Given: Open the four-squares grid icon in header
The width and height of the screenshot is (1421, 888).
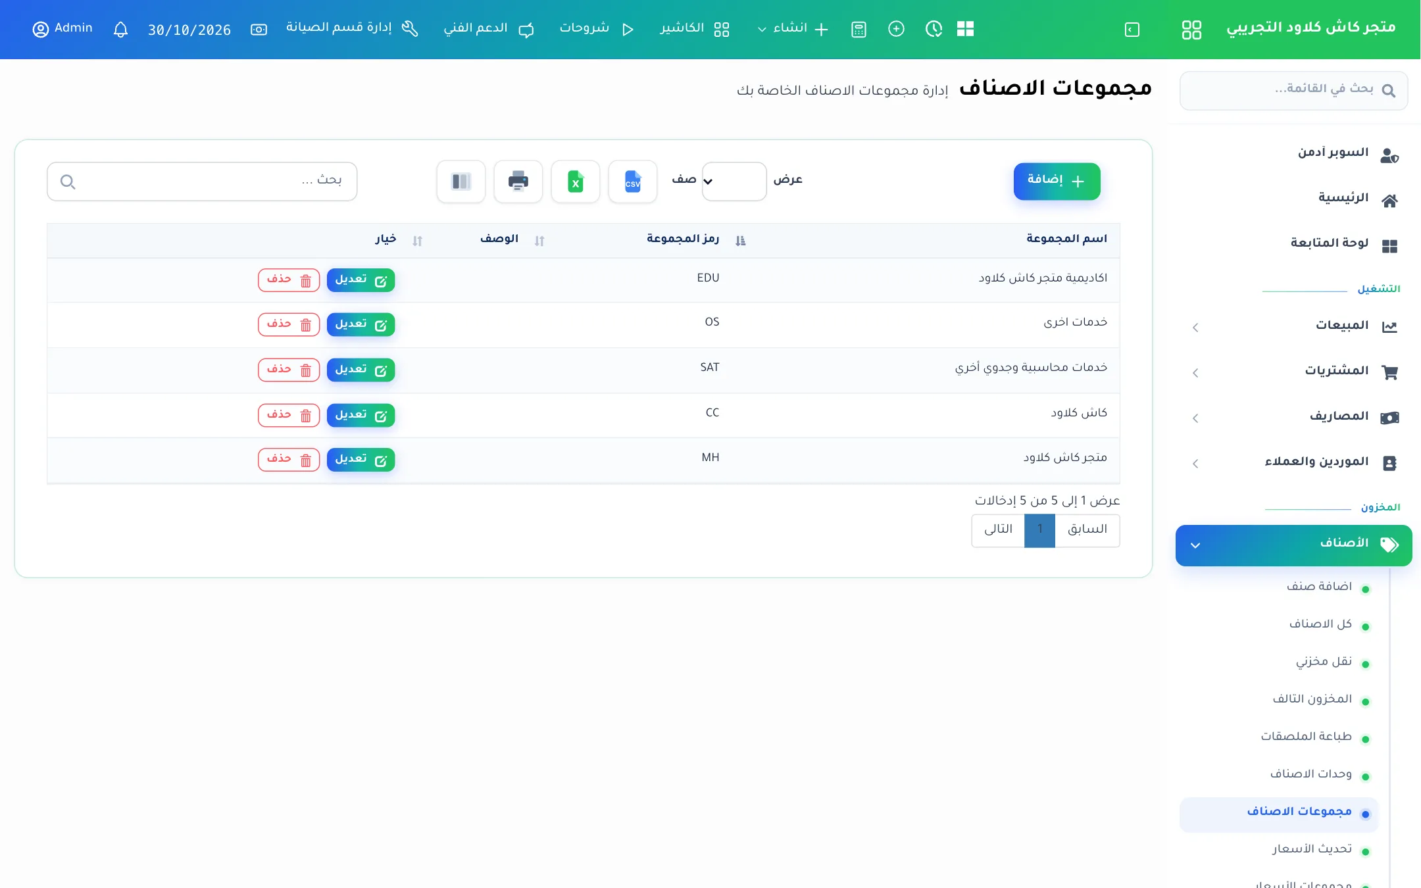Looking at the screenshot, I should (x=965, y=29).
